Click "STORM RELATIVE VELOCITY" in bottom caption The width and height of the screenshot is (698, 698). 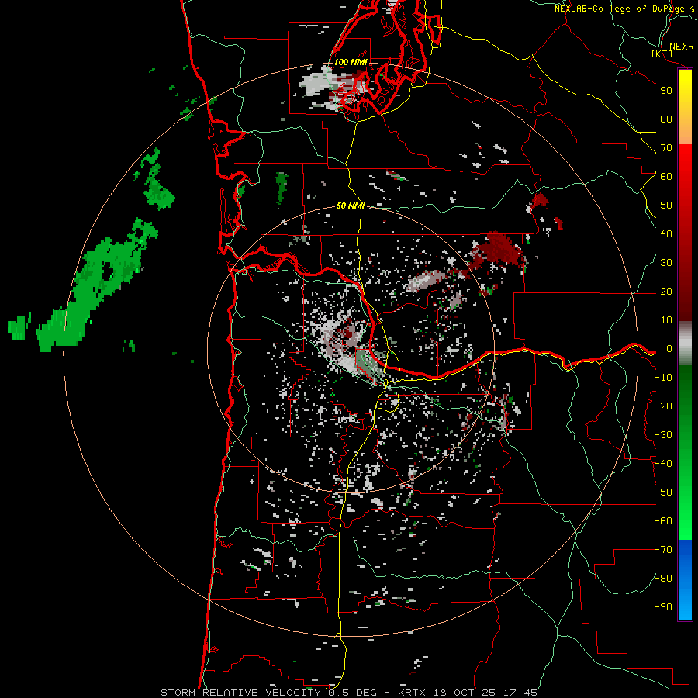(x=240, y=693)
